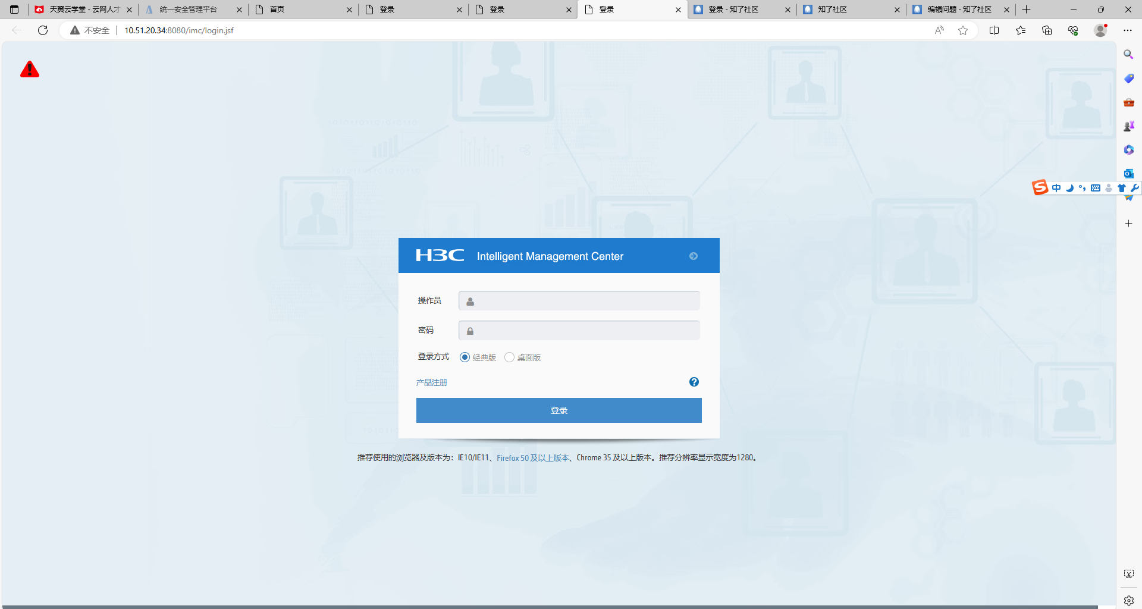Click the not secure warning icon in address bar
1142x609 pixels.
(75, 30)
